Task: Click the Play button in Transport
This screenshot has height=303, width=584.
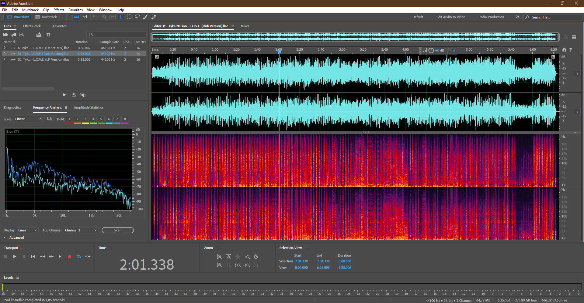Action: pyautogui.click(x=15, y=257)
